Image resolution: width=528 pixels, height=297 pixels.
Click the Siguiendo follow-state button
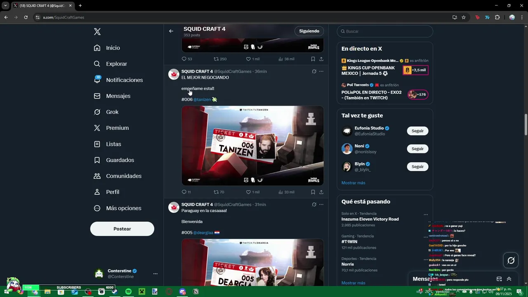(309, 31)
